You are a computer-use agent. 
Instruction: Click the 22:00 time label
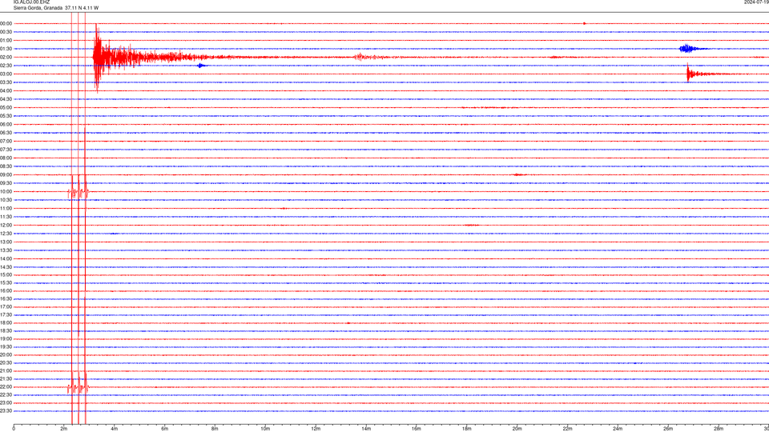point(6,387)
